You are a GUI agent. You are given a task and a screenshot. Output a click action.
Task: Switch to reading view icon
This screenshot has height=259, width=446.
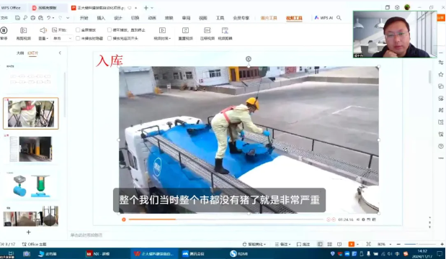339,244
